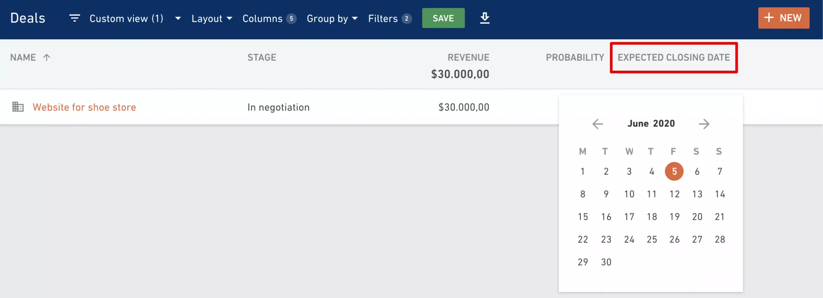
Task: Open the Website for shoe store deal
Action: [84, 107]
